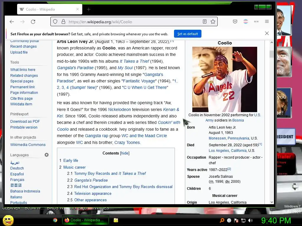Open Wikimedia Commons link
This screenshot has height=226, width=302.
point(28,145)
